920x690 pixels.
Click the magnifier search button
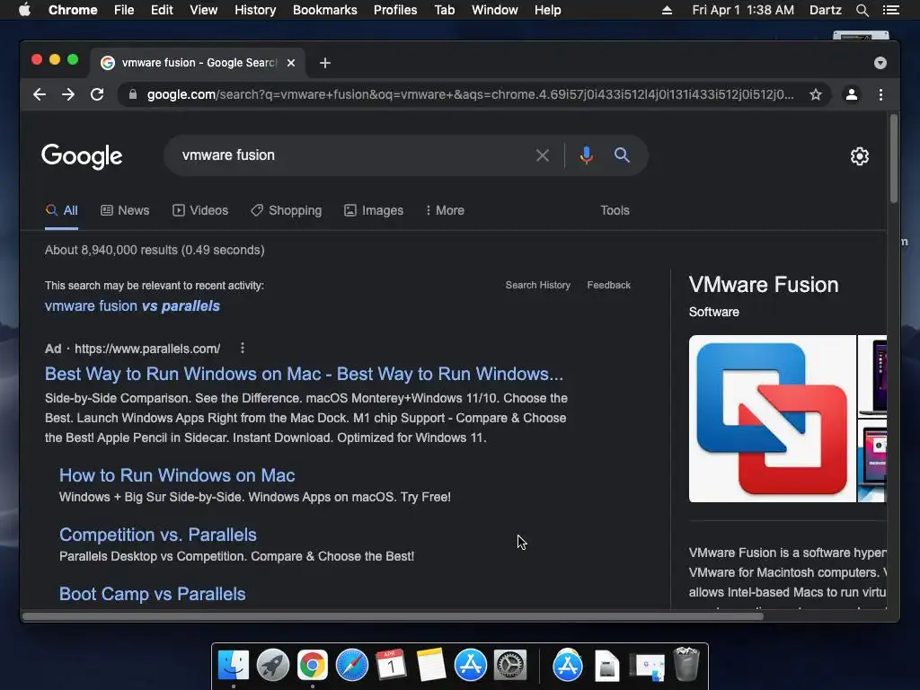point(622,155)
